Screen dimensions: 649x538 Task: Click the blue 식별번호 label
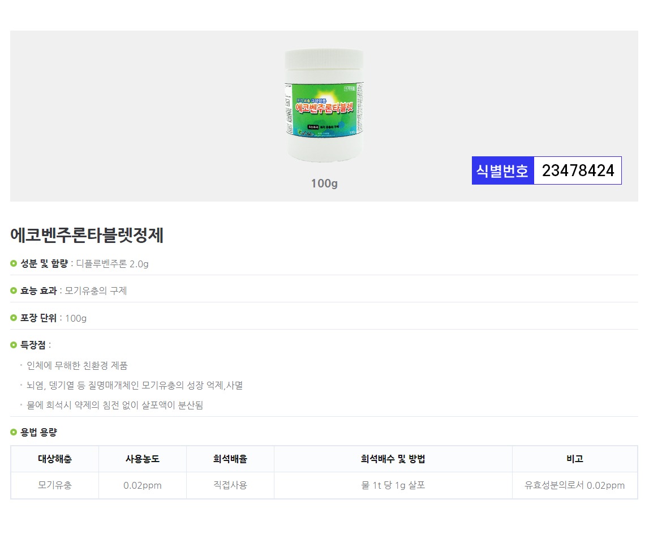coord(502,170)
